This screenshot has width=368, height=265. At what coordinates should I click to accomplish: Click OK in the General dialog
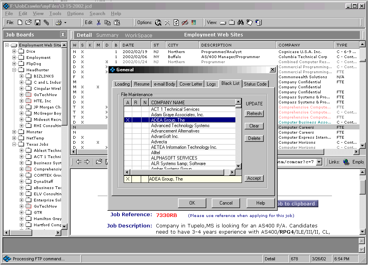192,203
